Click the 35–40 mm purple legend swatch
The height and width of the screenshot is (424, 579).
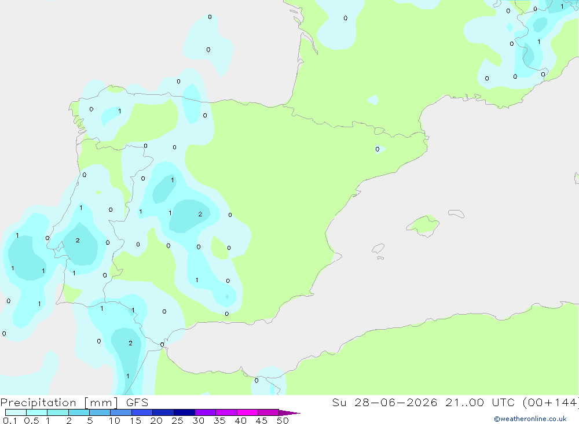[226, 412]
